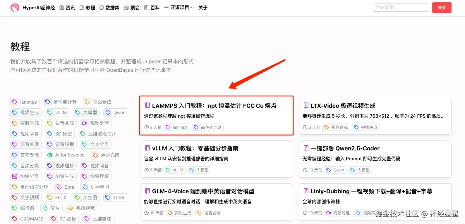The width and height of the screenshot is (465, 224).
Task: Click the tag icon beside 视频理解
Action: [50, 166]
